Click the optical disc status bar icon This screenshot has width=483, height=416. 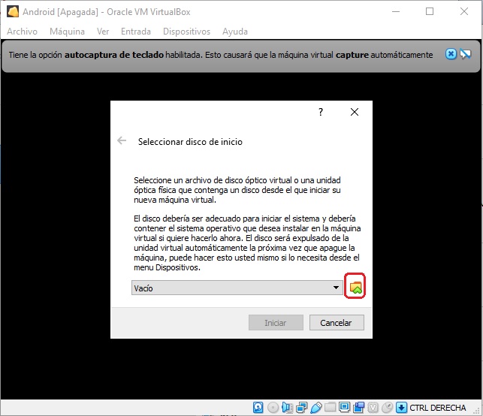(273, 408)
